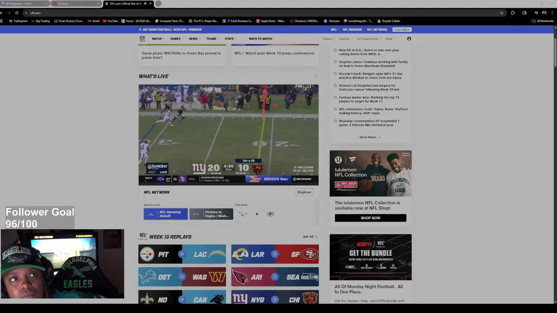This screenshot has height=313, width=557.
Task: Play the LAR vs SF replay icon
Action: coord(275,254)
